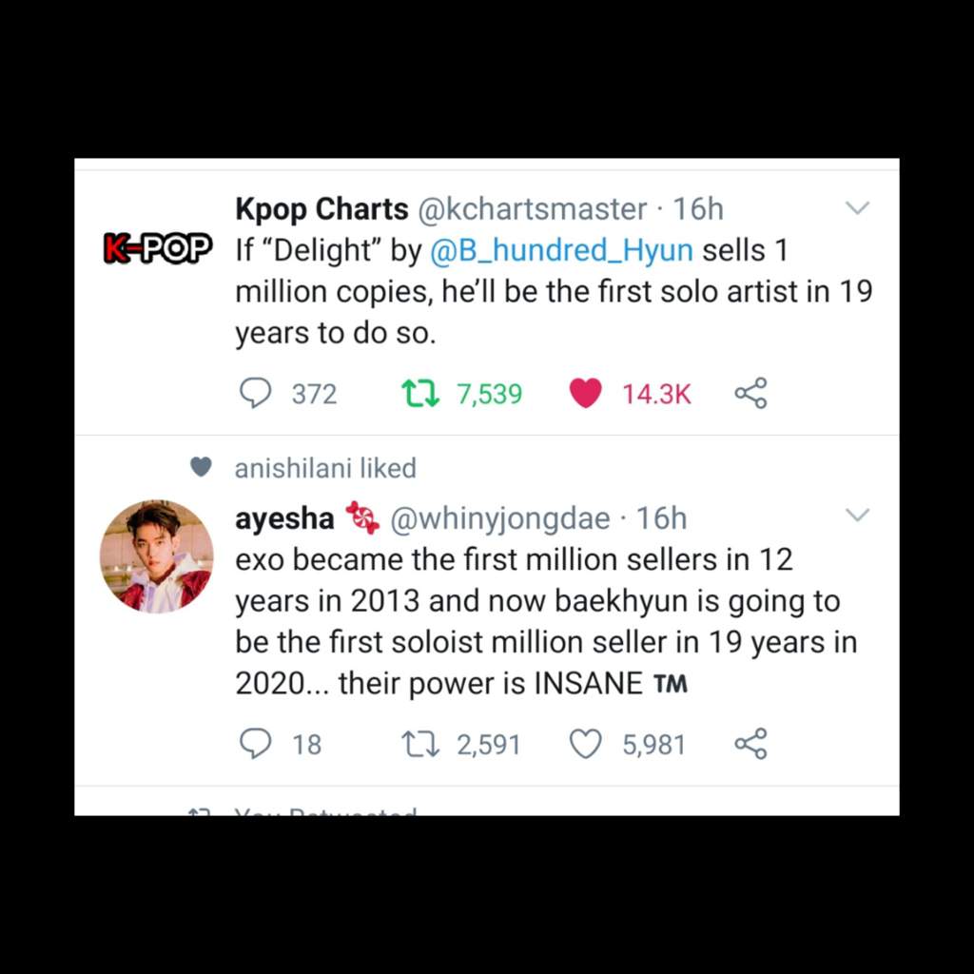974x974 pixels.
Task: Undo retweet on Kpop Charts tweet
Action: 419,393
